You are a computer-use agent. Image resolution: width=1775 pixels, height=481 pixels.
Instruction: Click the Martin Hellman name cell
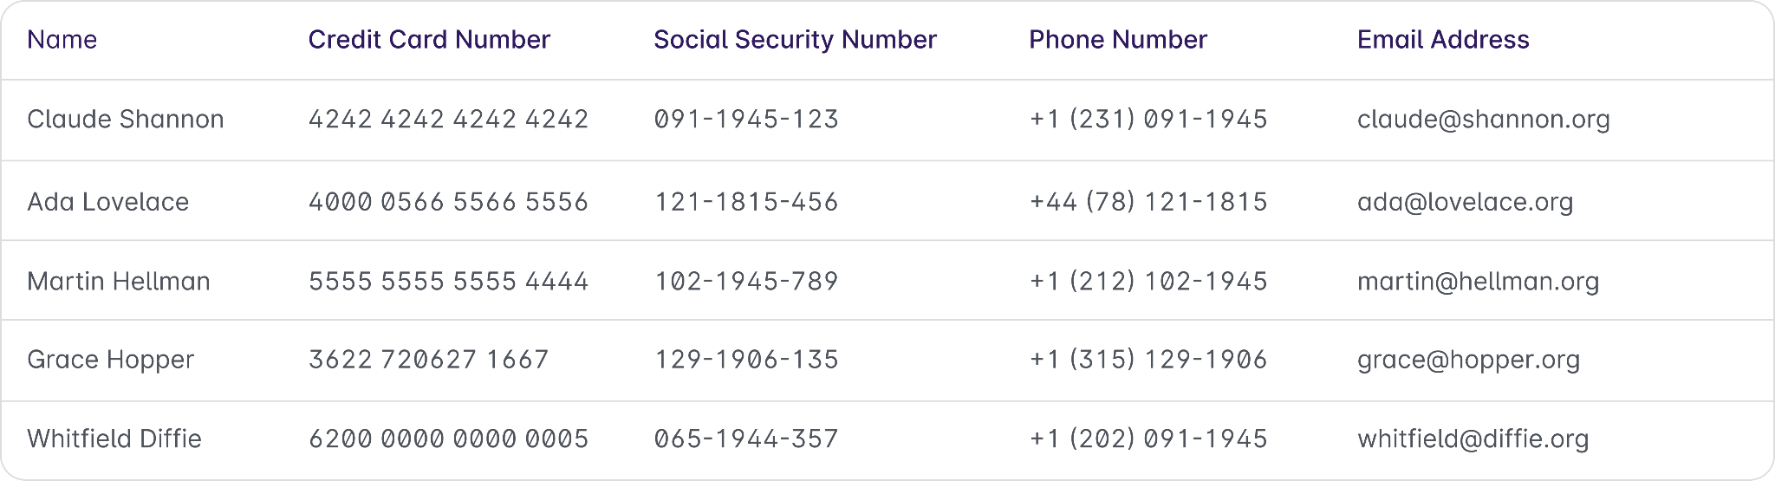[119, 282]
